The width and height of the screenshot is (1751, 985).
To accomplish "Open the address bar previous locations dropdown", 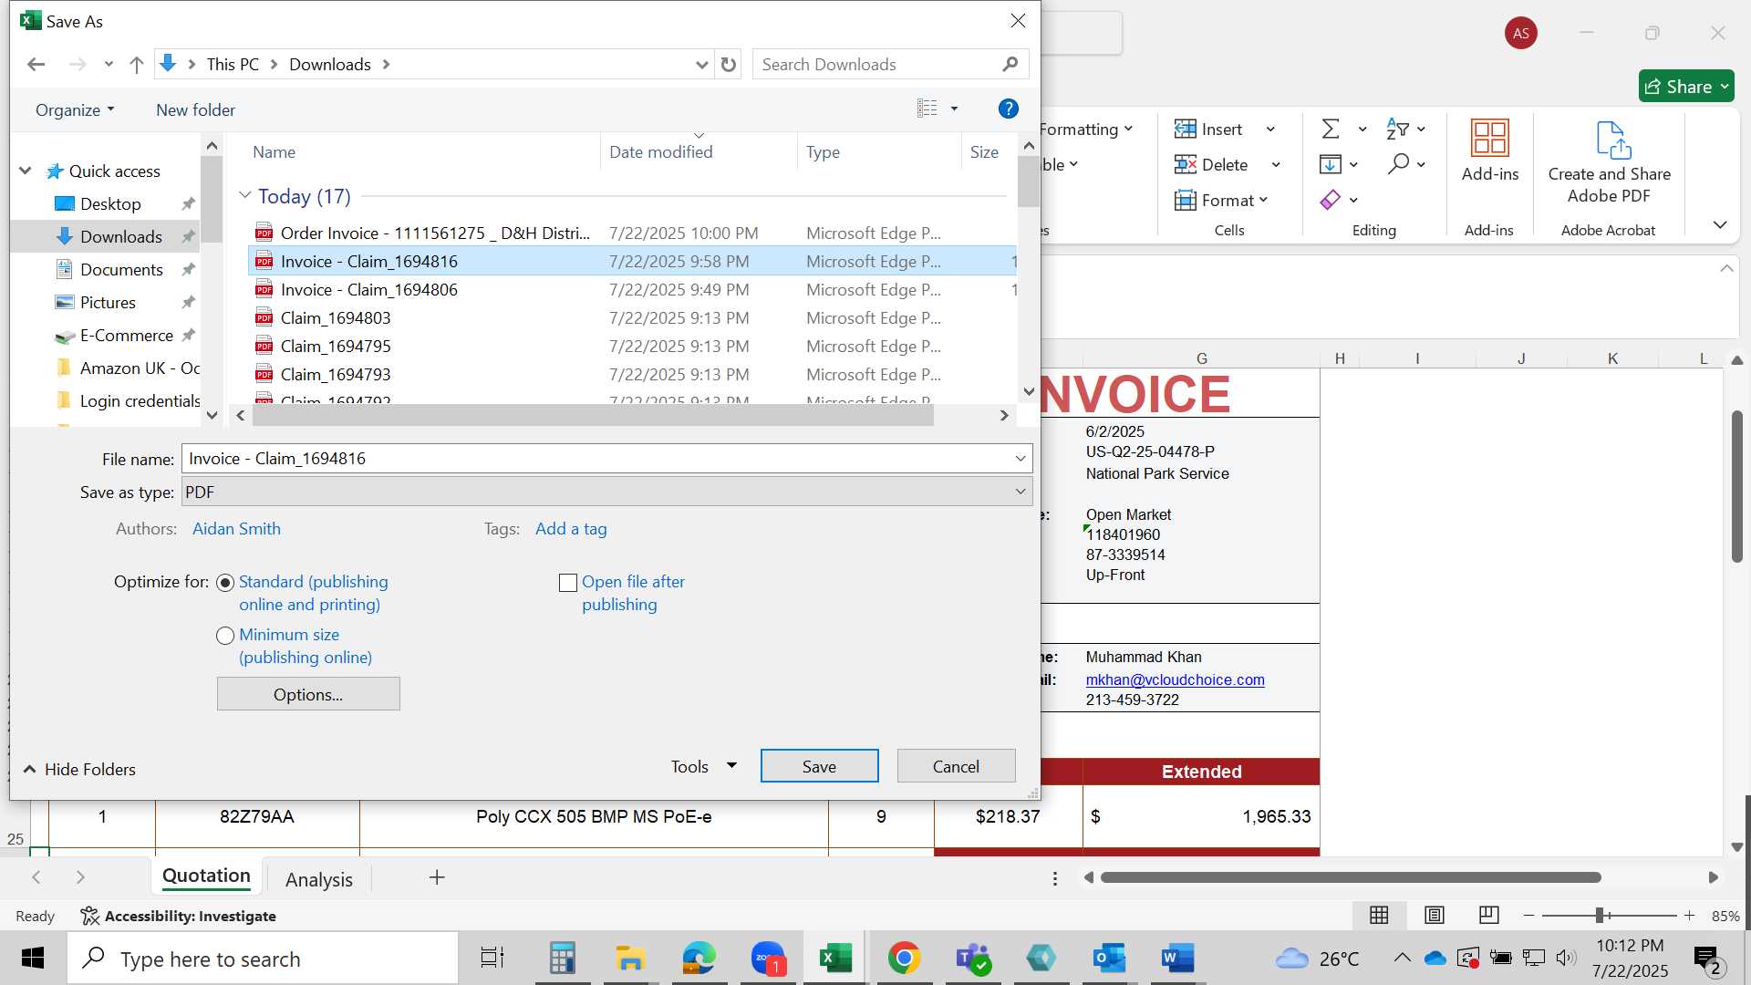I will (701, 65).
